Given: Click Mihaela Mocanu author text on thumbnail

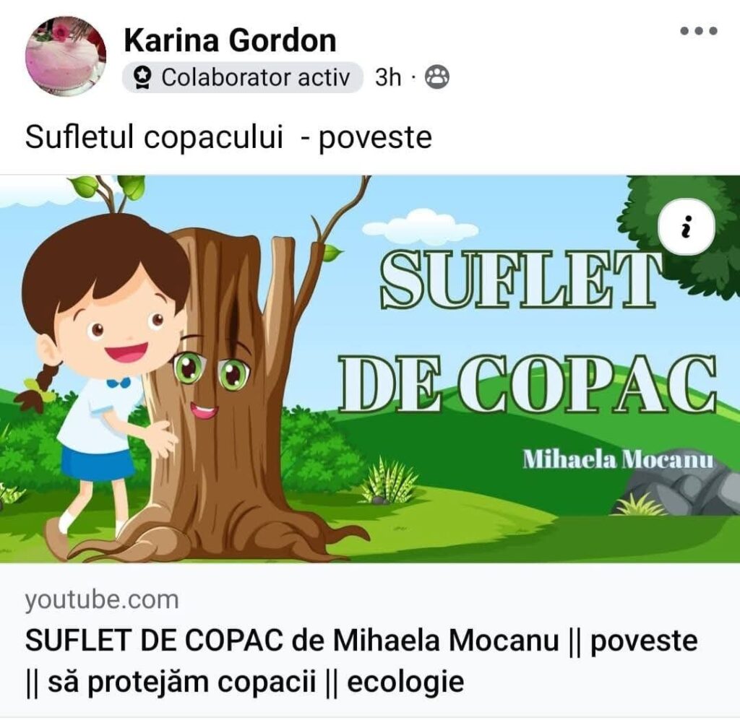Looking at the screenshot, I should [x=618, y=459].
